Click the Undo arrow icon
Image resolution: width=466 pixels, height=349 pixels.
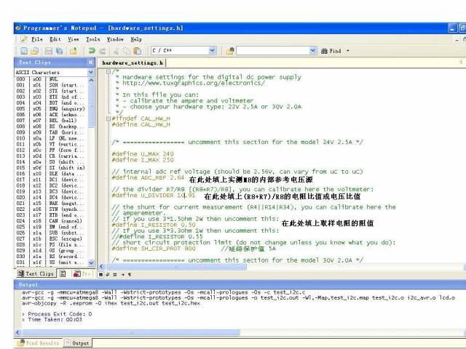pyautogui.click(x=92, y=51)
